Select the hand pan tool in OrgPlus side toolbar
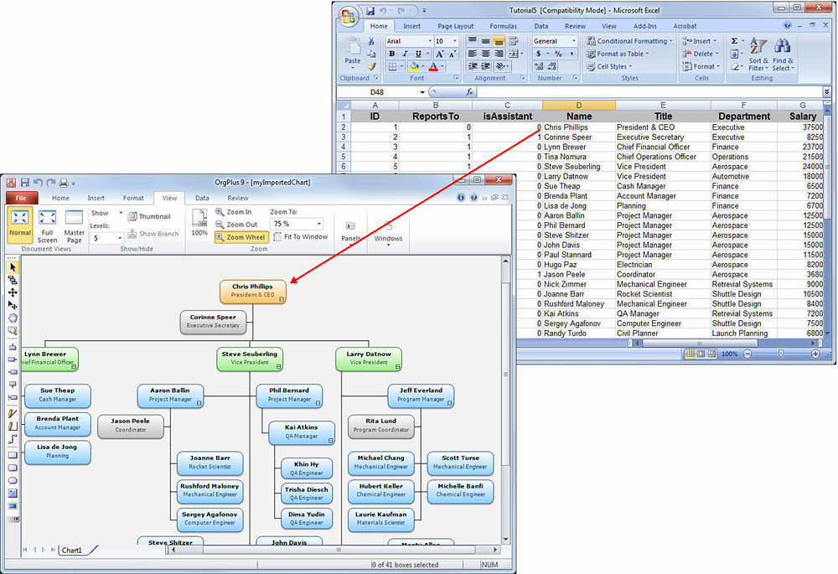Screen dimensions: 838x574 click(13, 318)
